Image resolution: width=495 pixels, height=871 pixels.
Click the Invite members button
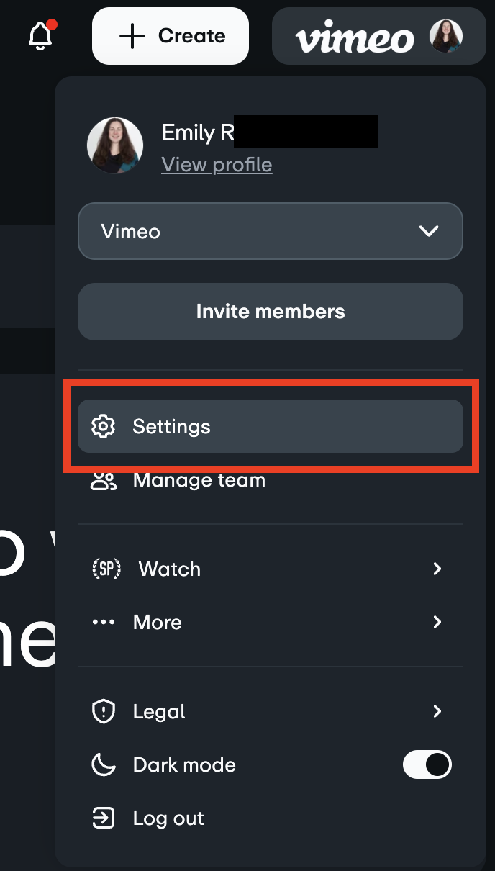[x=271, y=312]
